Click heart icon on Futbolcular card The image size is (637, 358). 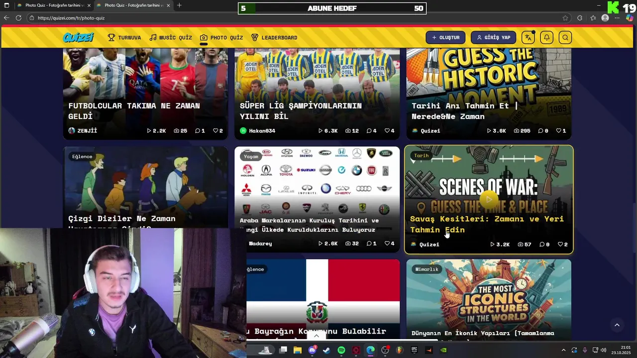[x=215, y=131]
